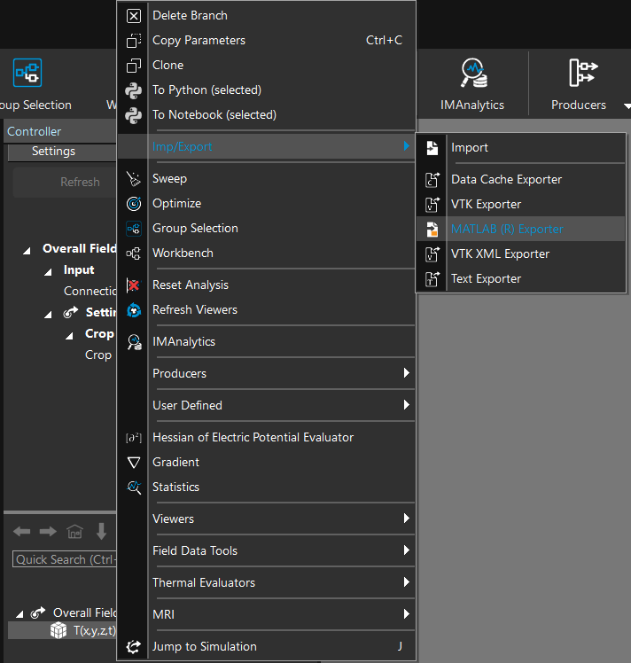Click the Refresh Viewers icon
The width and height of the screenshot is (631, 663).
pos(134,310)
